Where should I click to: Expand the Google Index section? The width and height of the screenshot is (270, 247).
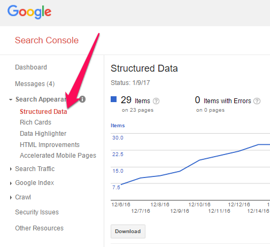11,183
